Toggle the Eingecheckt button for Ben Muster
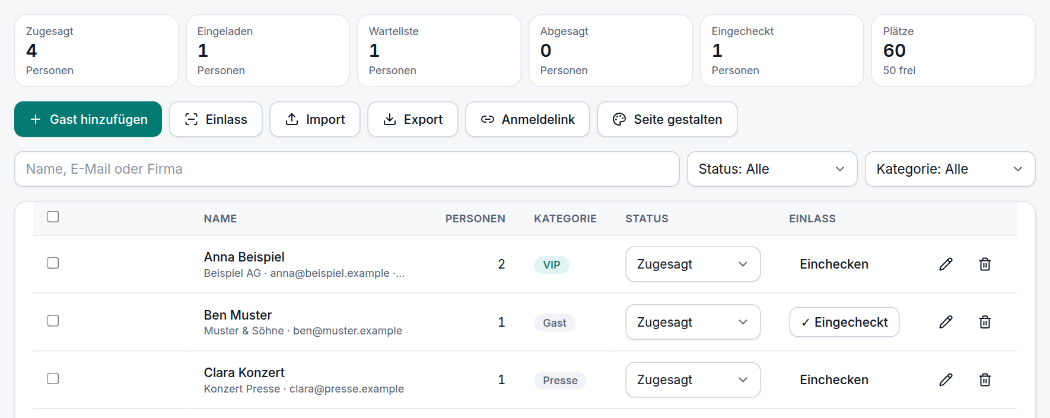Viewport: 1050px width, 418px height. [x=844, y=322]
